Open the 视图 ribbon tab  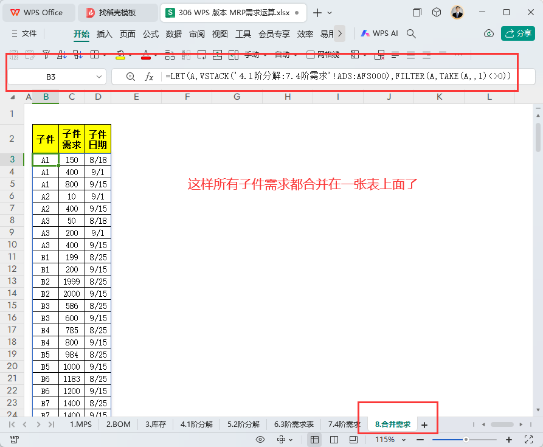pos(220,34)
